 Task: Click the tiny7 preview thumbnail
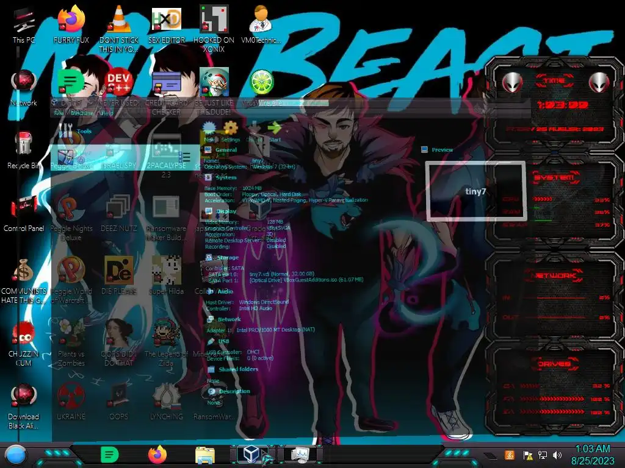(476, 191)
